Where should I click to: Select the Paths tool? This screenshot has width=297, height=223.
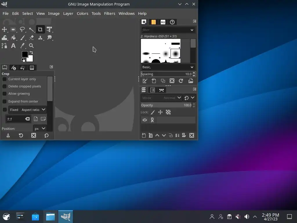(4, 46)
